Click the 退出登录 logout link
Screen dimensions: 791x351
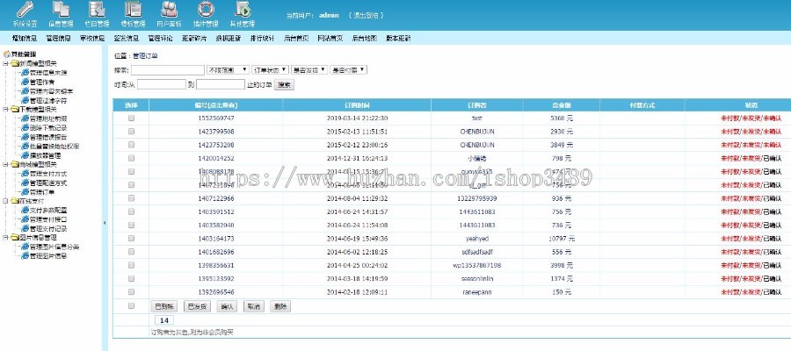pyautogui.click(x=366, y=15)
